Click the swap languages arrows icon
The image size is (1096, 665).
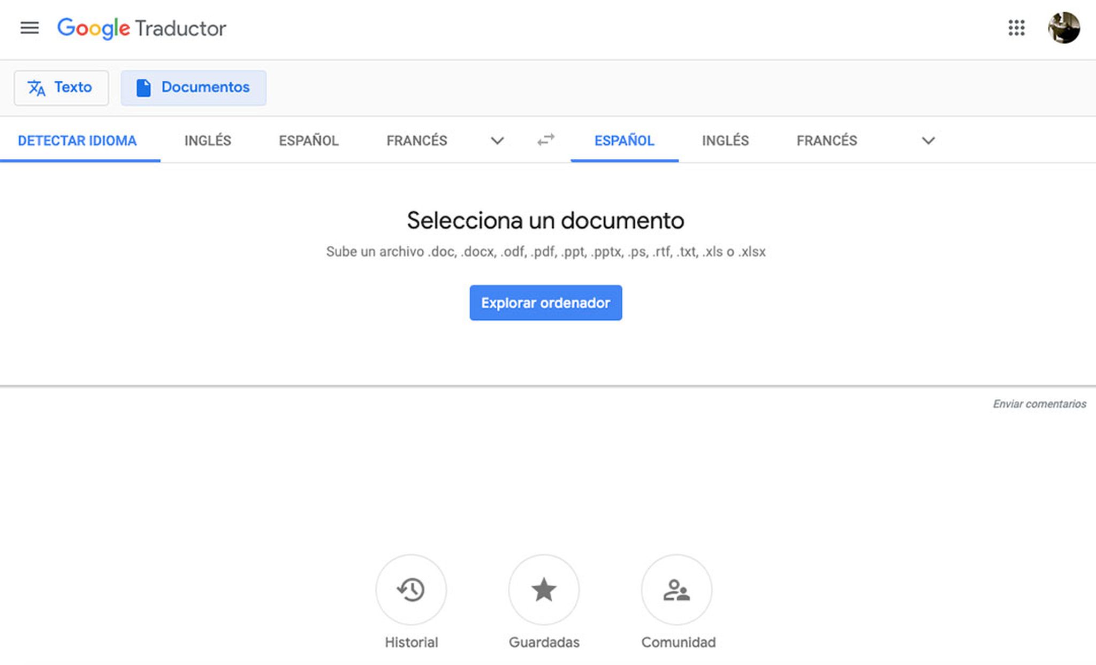pyautogui.click(x=545, y=141)
